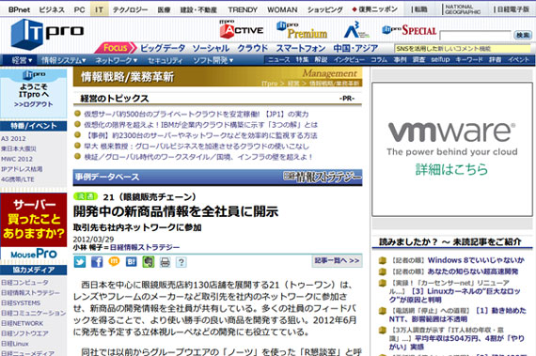Open 経営 breadcrumb in Management banner
Screen dimensions: 536x356
(293, 84)
